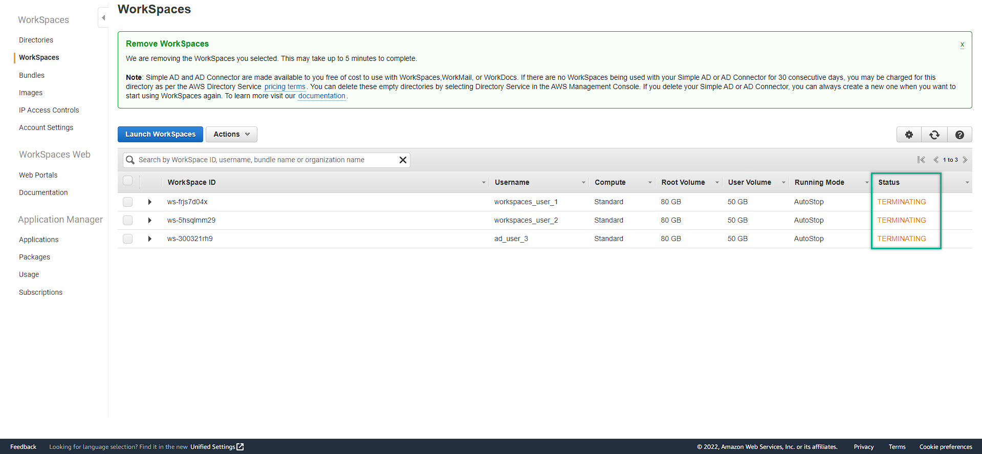Select checkbox for ws-frjs7d04x
Image resolution: width=982 pixels, height=454 pixels.
coord(128,202)
